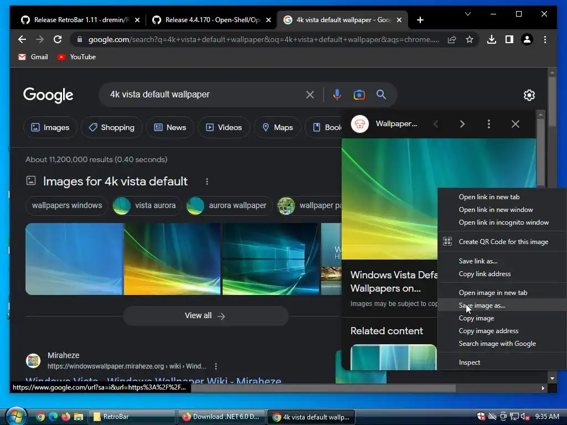Choose Open link in incognito window
Image resolution: width=567 pixels, height=425 pixels.
pyautogui.click(x=502, y=222)
